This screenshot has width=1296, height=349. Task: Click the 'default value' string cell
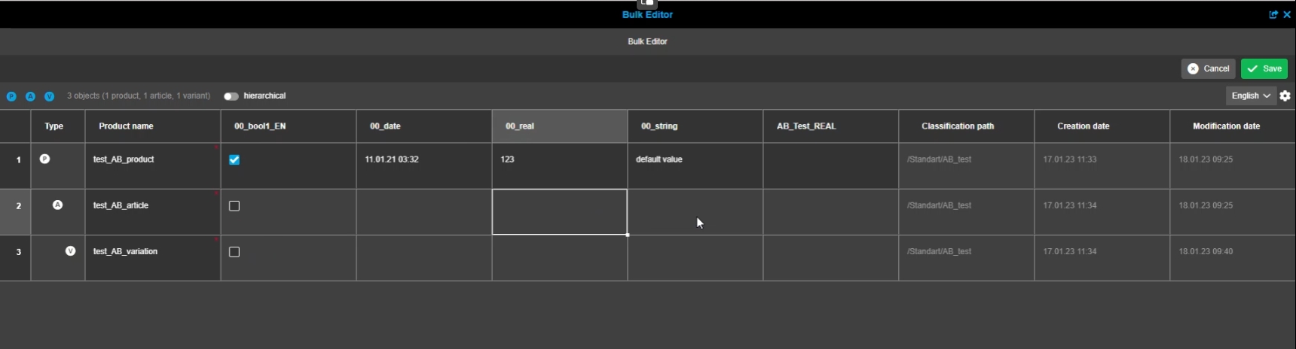695,166
